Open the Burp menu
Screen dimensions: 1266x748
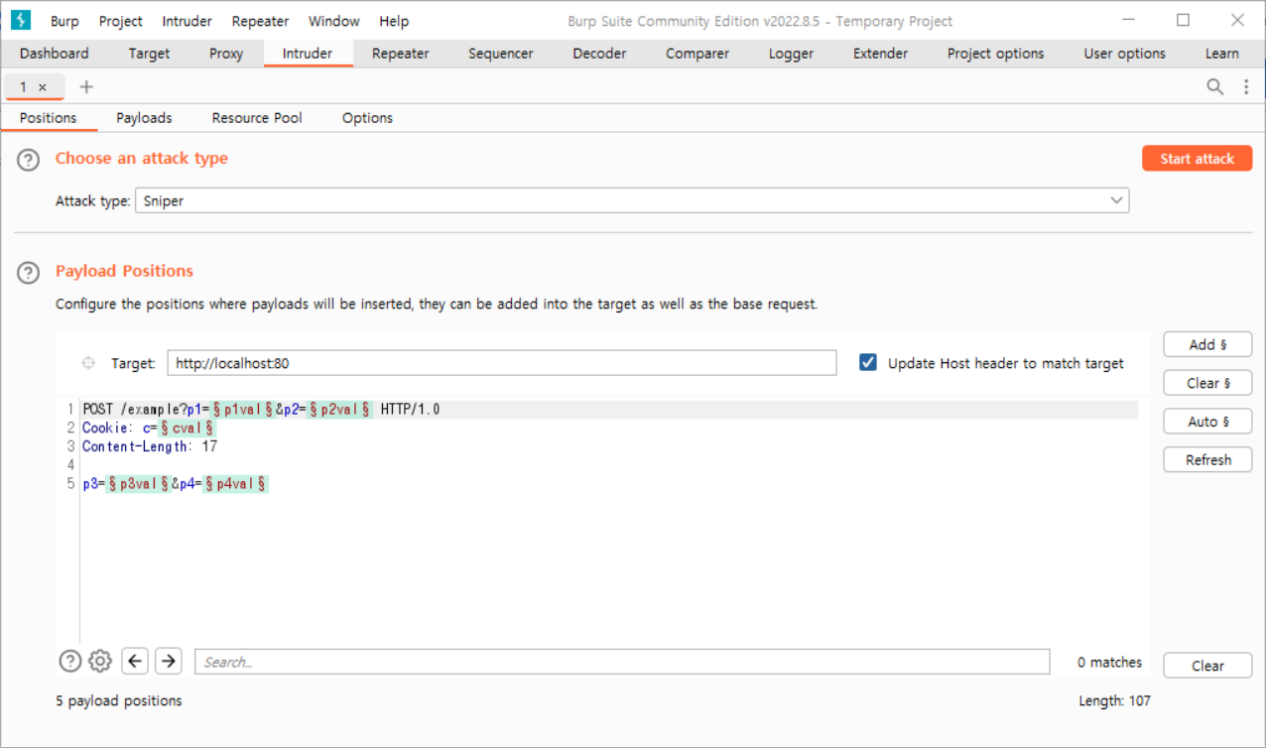[x=64, y=21]
